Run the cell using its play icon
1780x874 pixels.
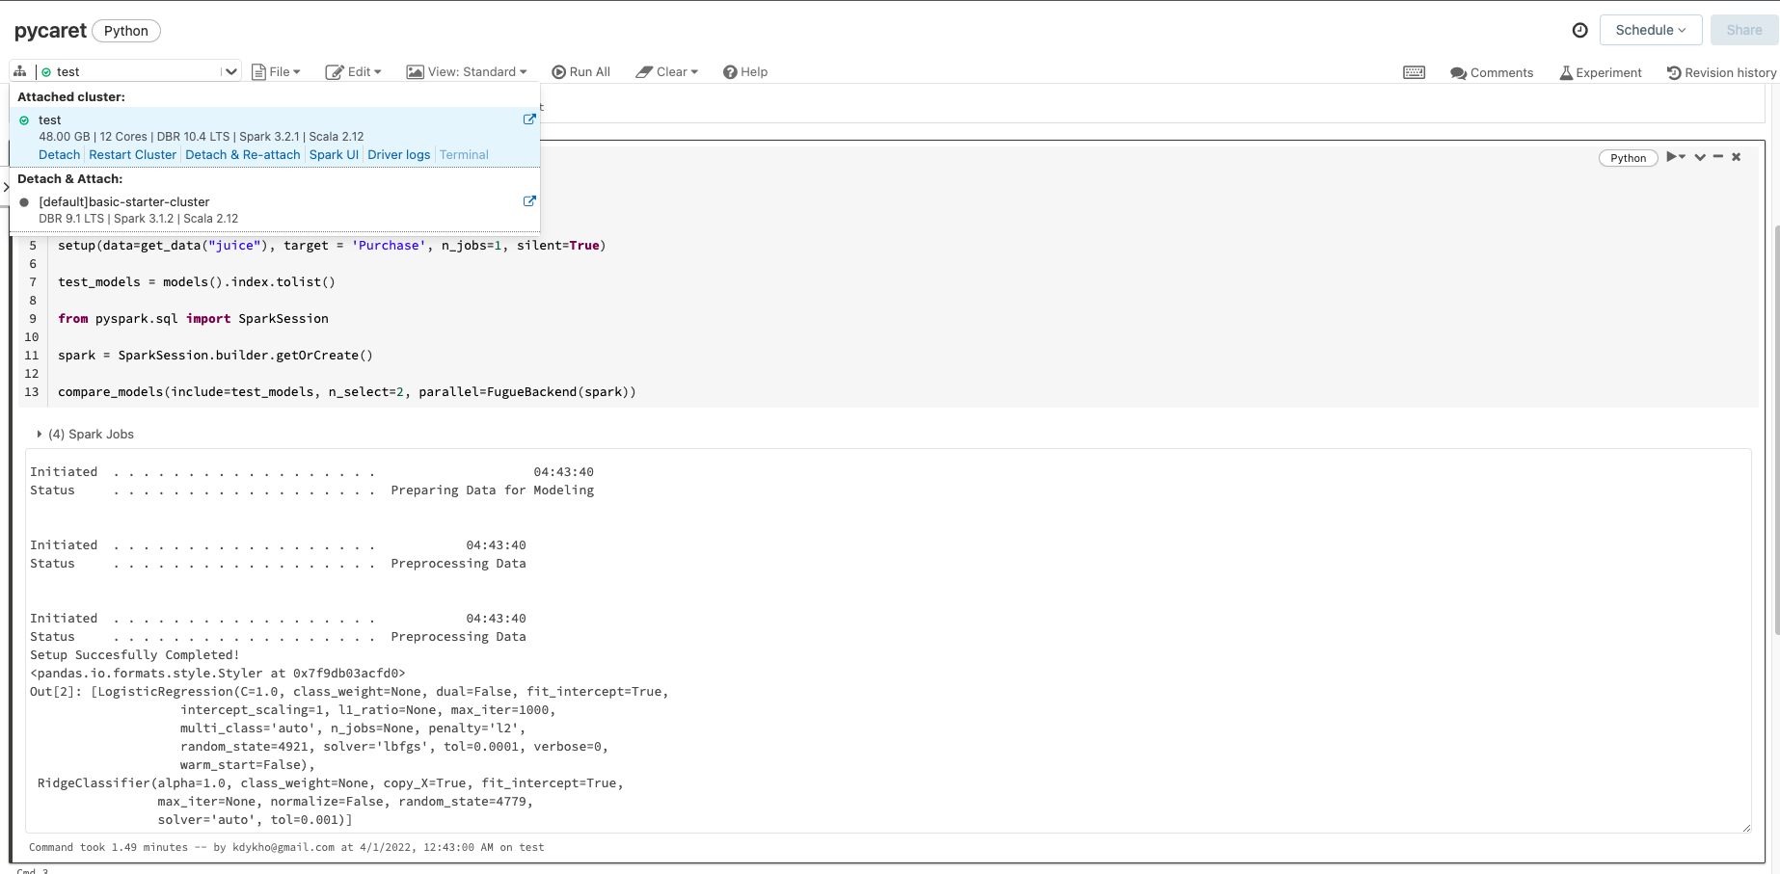pos(1672,156)
